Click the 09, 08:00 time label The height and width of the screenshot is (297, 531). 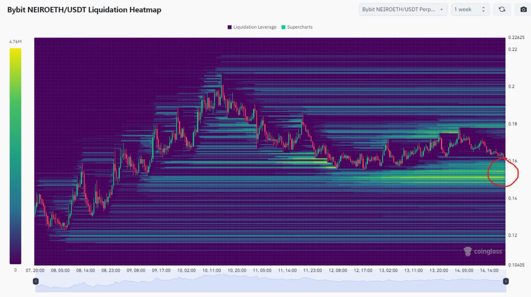point(137,270)
